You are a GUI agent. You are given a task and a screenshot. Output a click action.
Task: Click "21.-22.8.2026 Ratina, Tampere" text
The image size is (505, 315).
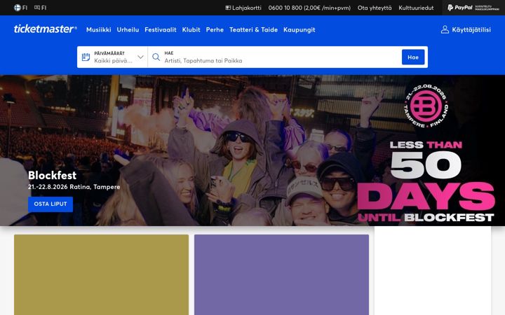tap(74, 187)
